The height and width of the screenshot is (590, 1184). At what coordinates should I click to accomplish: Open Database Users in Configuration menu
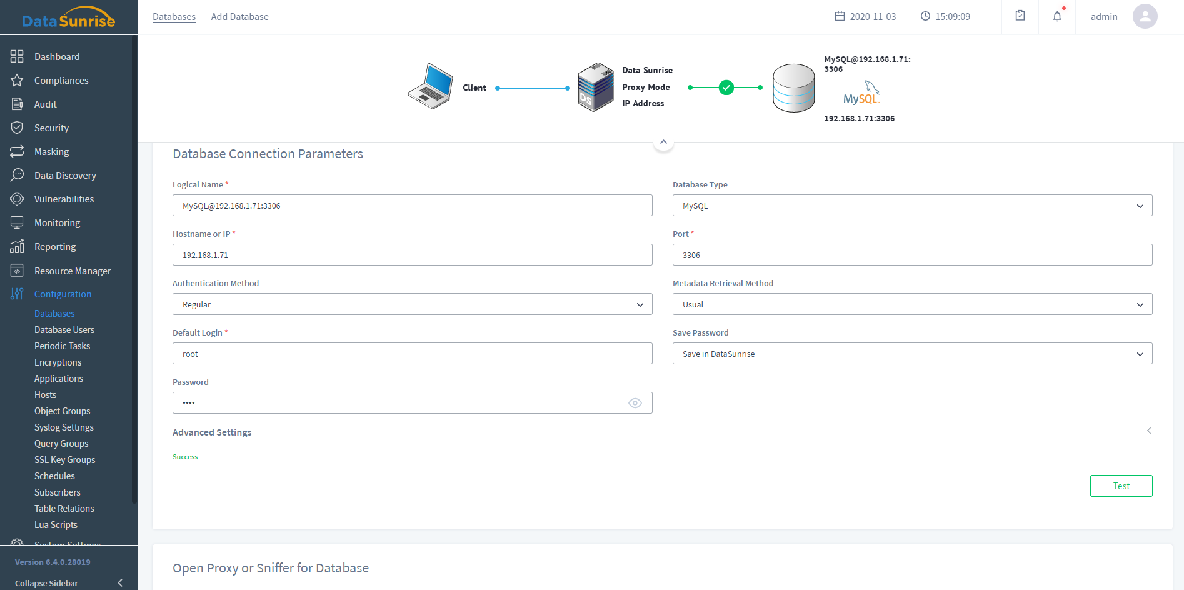click(x=64, y=330)
